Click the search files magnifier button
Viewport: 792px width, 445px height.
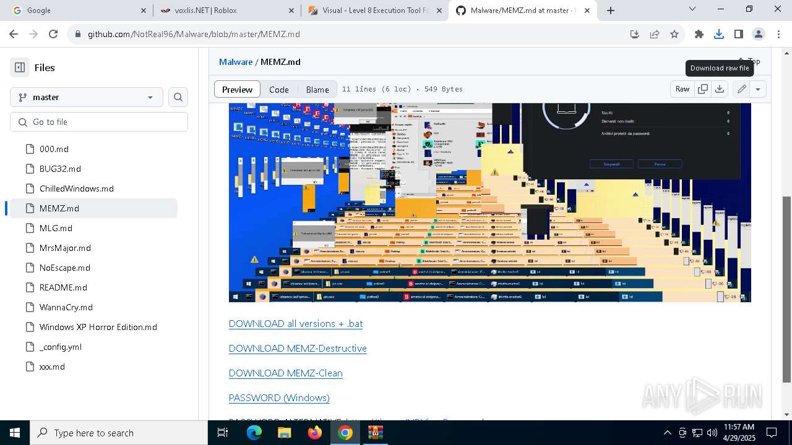pyautogui.click(x=178, y=97)
